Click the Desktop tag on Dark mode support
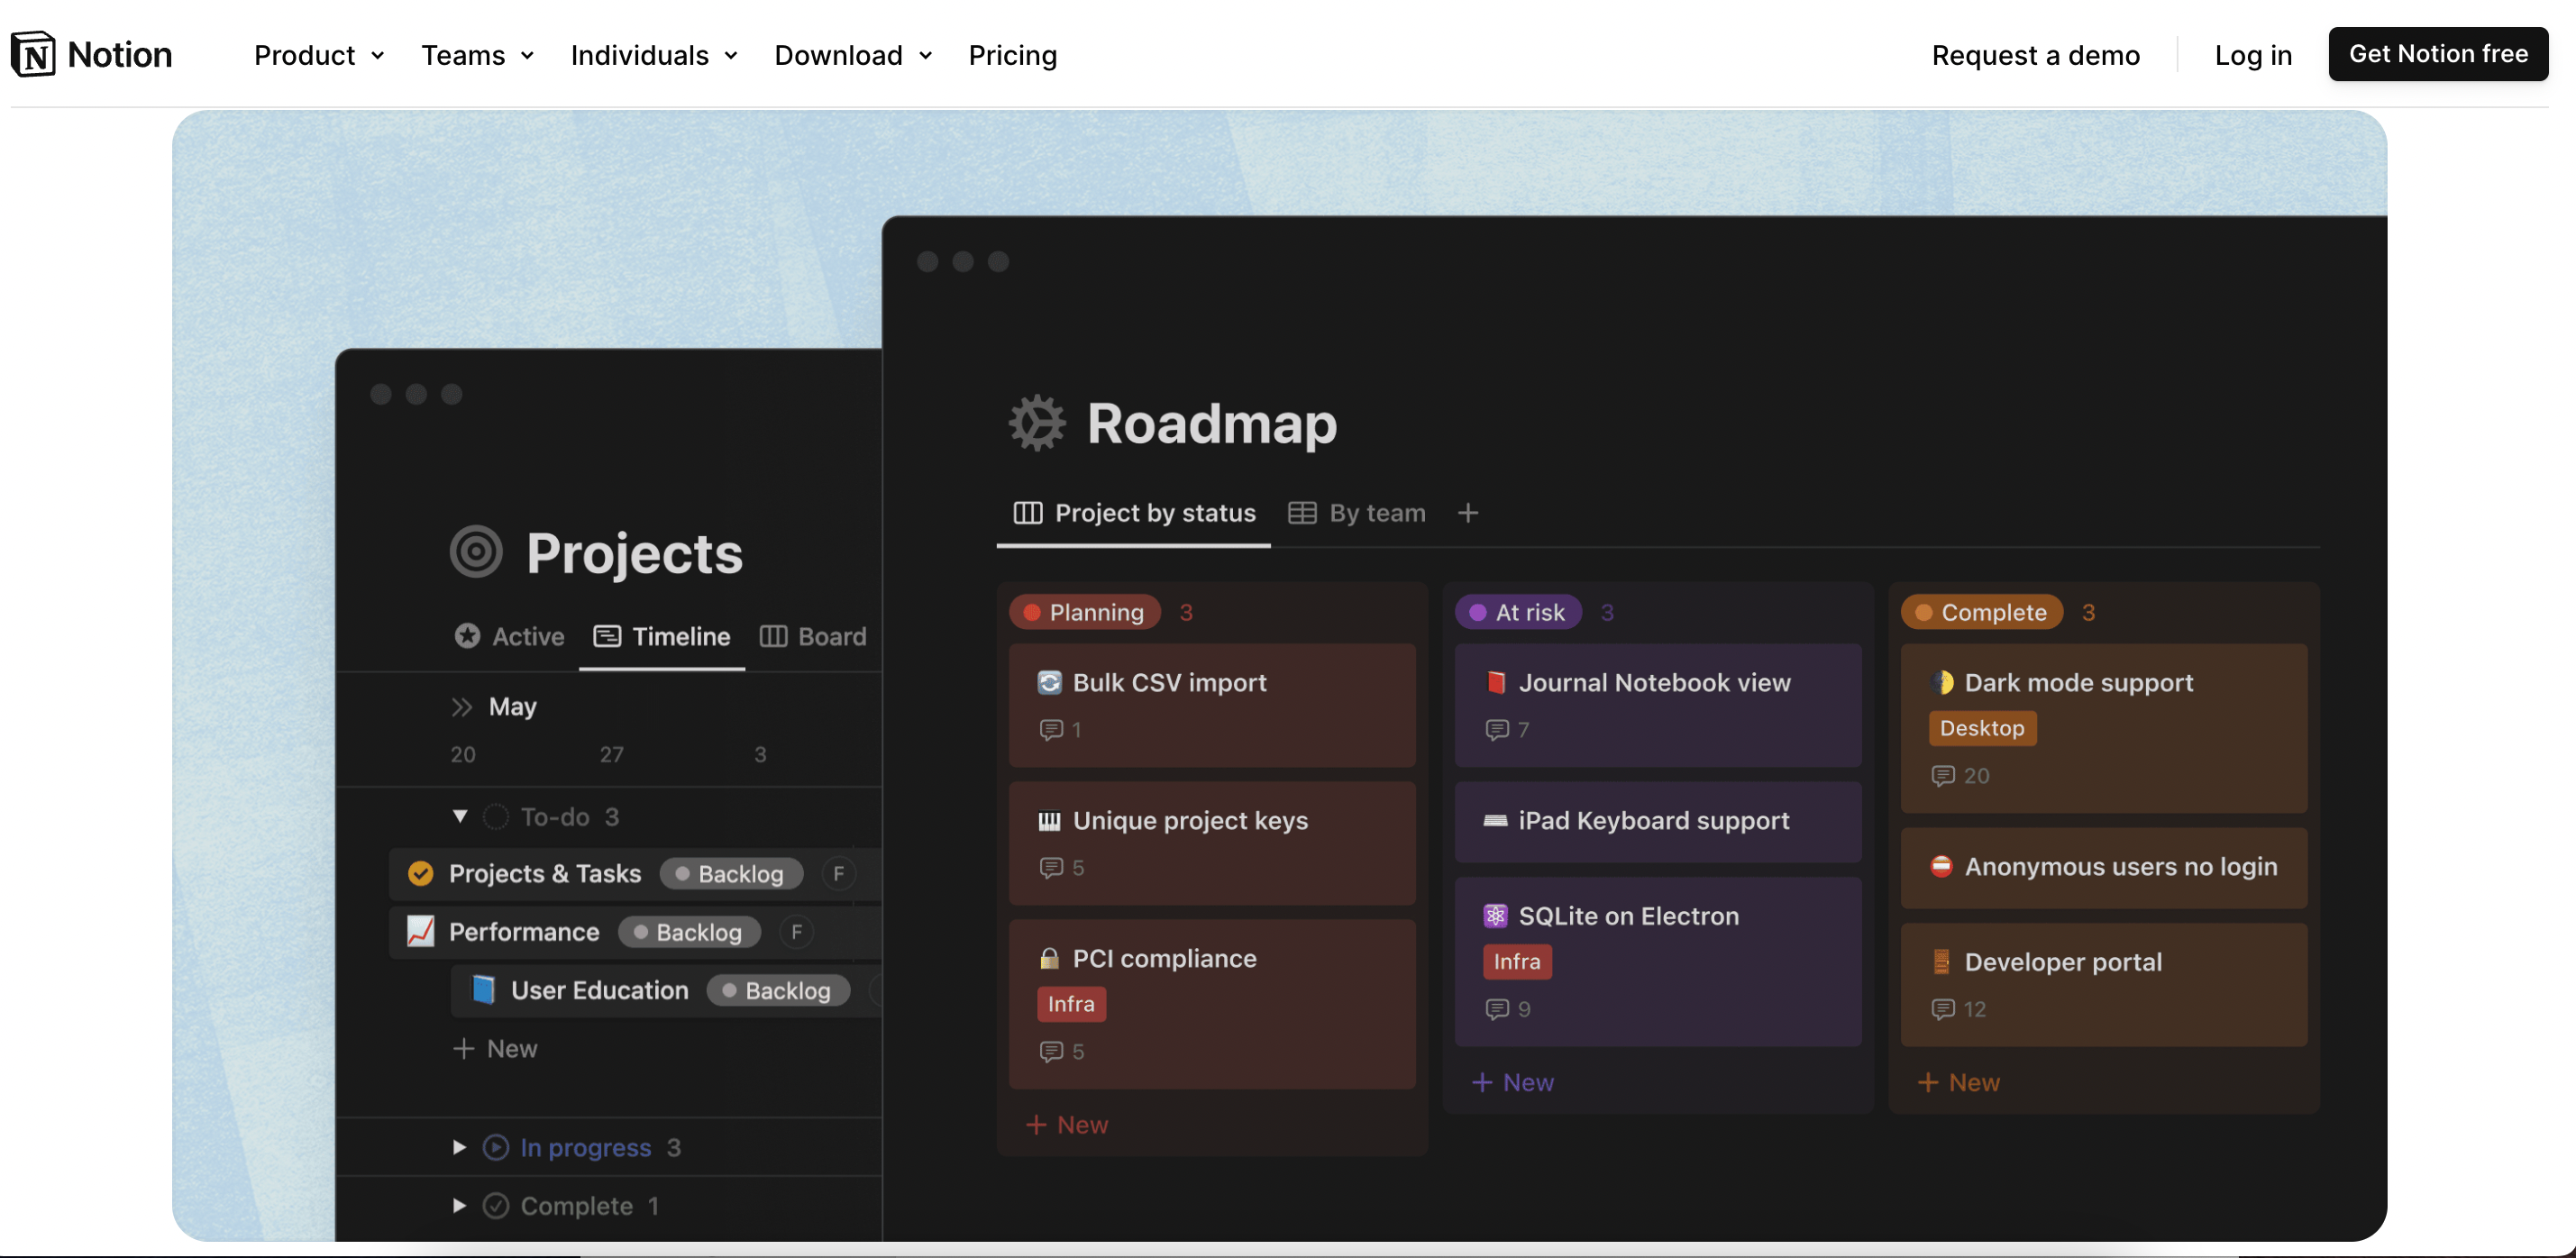This screenshot has width=2576, height=1258. [x=1982, y=729]
